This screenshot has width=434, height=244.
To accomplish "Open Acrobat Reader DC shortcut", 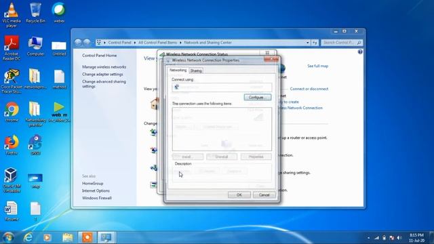I will click(12, 47).
